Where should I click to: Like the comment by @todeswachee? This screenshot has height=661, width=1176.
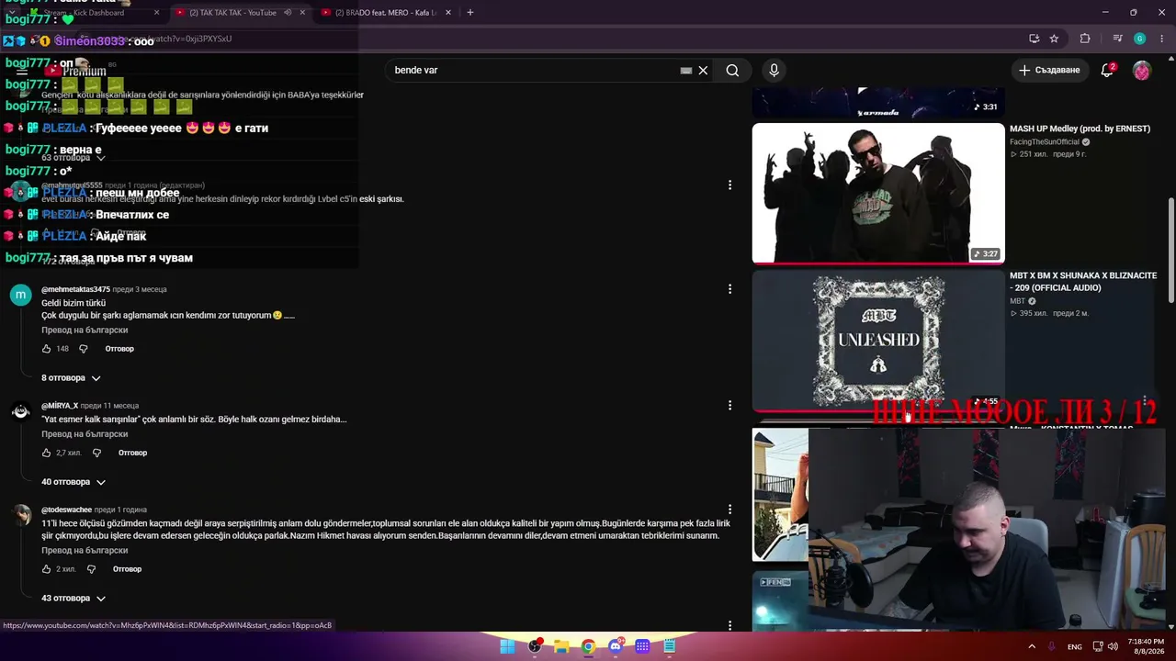[x=47, y=569]
